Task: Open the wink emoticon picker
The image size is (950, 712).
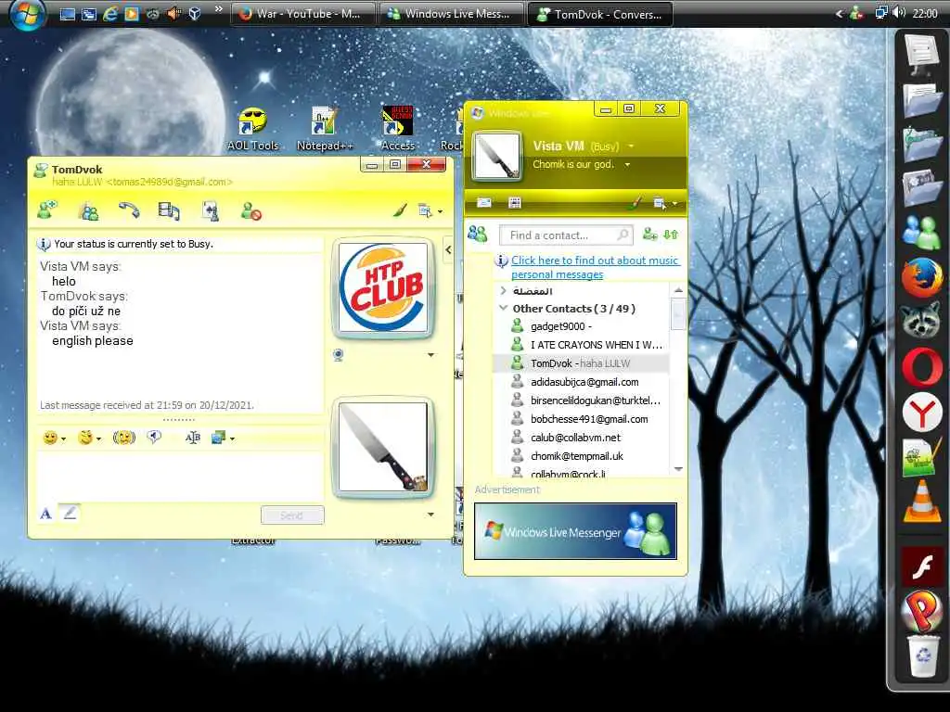Action: (x=89, y=438)
